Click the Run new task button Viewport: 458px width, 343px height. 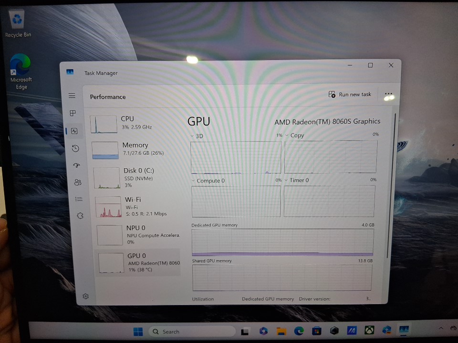point(350,95)
